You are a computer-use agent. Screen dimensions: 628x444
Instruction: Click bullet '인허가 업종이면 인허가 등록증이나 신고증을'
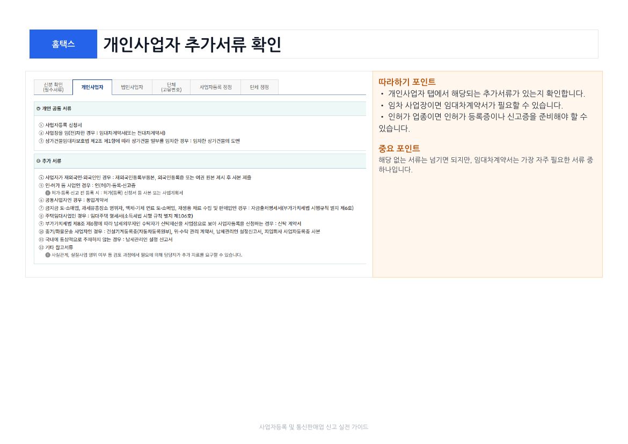coord(483,122)
